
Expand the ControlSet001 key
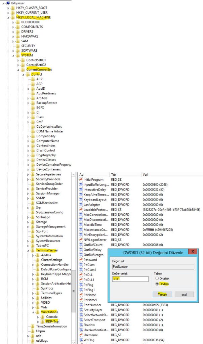[19, 60]
